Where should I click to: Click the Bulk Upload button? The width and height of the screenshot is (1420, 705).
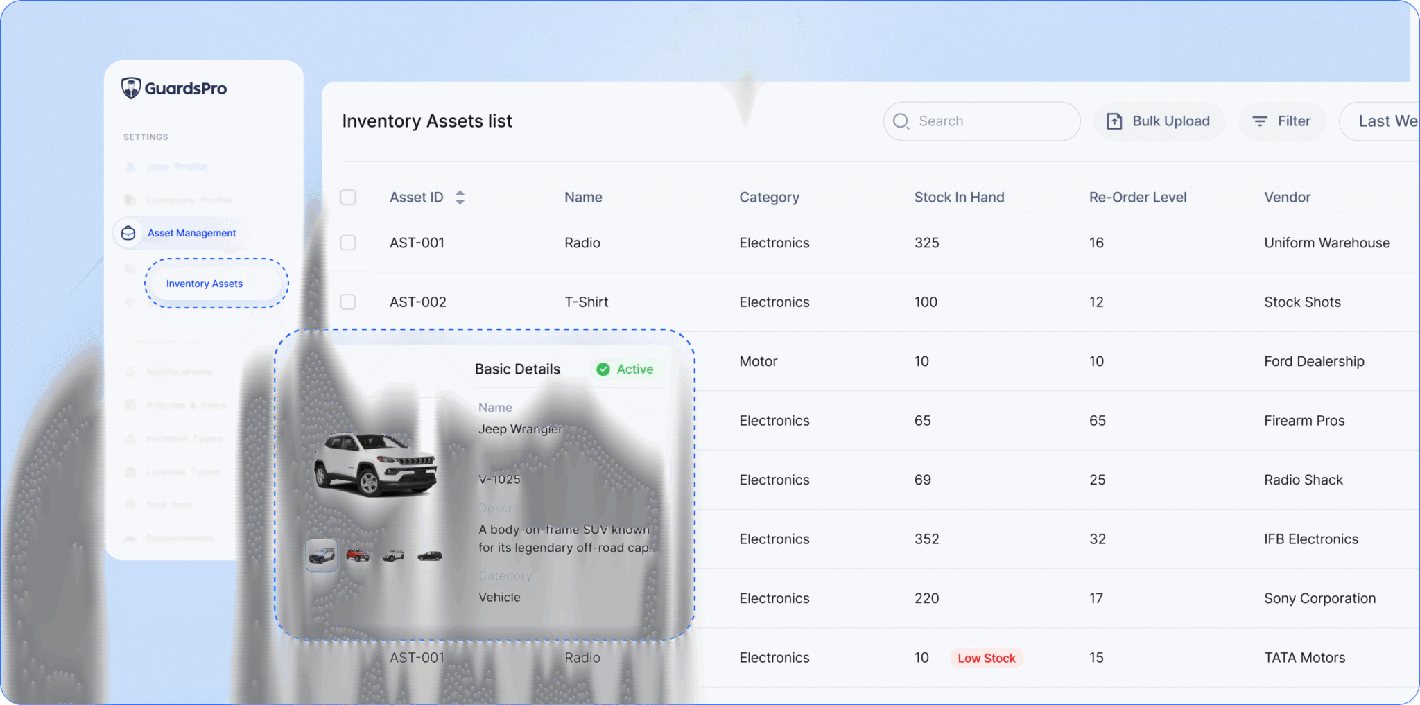(x=1159, y=121)
